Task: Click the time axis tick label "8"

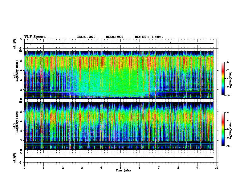Action: click(178, 168)
